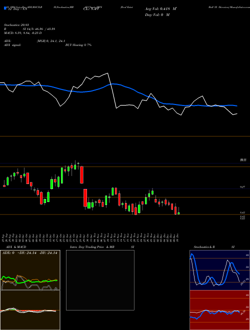
Task: Select the ADX +DY -DY readout in the ADX panel
Action: (29, 253)
